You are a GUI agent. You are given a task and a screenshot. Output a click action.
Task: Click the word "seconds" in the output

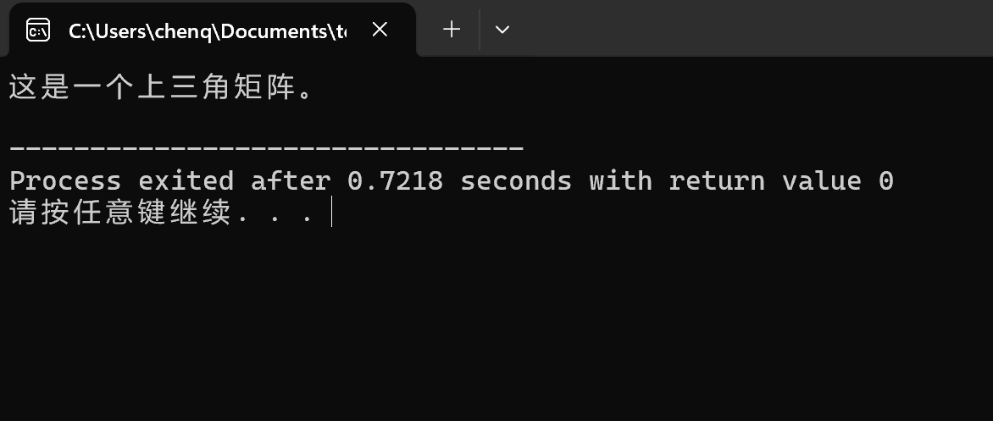coord(516,181)
